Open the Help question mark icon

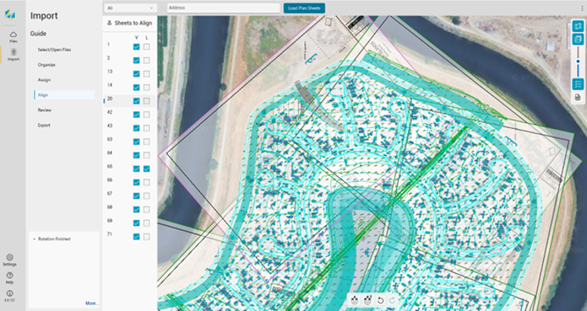pyautogui.click(x=10, y=275)
